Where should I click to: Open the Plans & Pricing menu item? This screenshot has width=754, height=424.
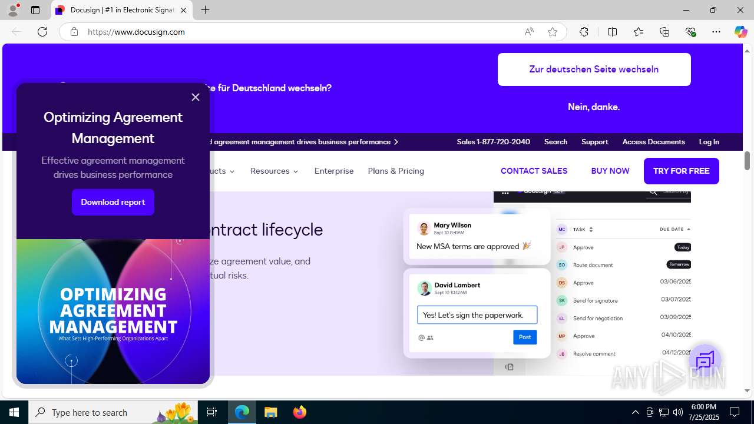tap(396, 171)
